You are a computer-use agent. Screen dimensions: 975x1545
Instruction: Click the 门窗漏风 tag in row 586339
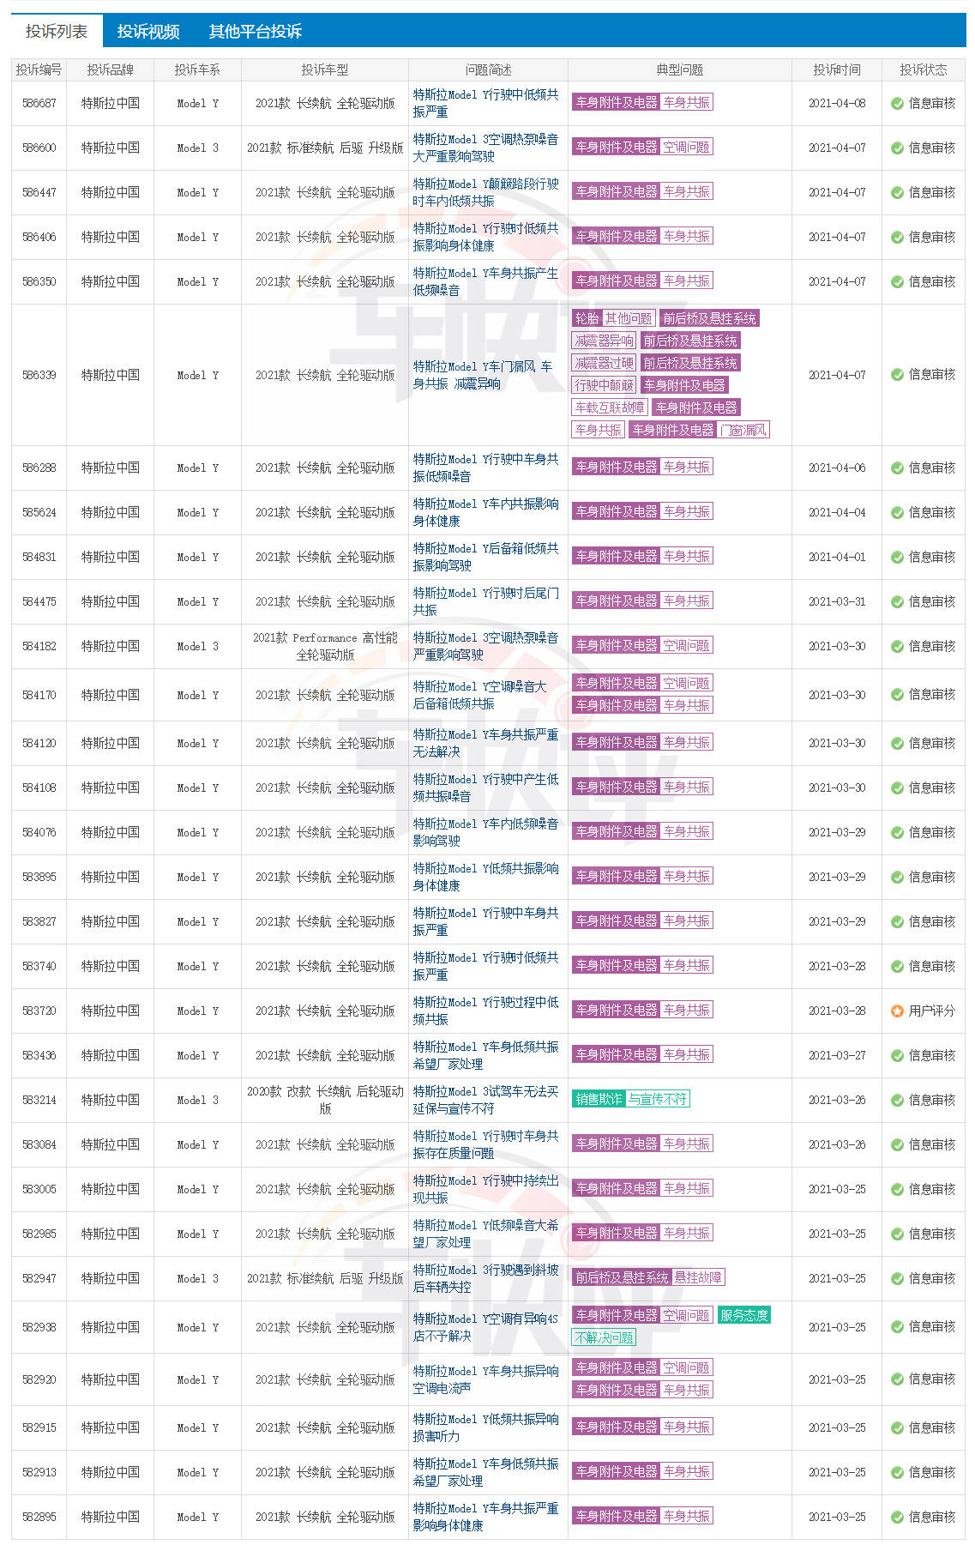coord(743,430)
